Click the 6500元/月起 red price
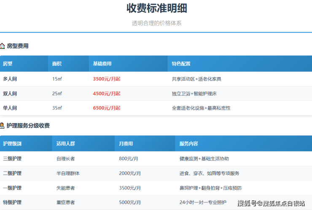The image size is (312, 210). (106, 108)
